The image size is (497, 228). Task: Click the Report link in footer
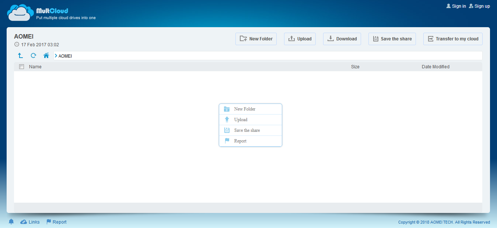click(x=56, y=222)
